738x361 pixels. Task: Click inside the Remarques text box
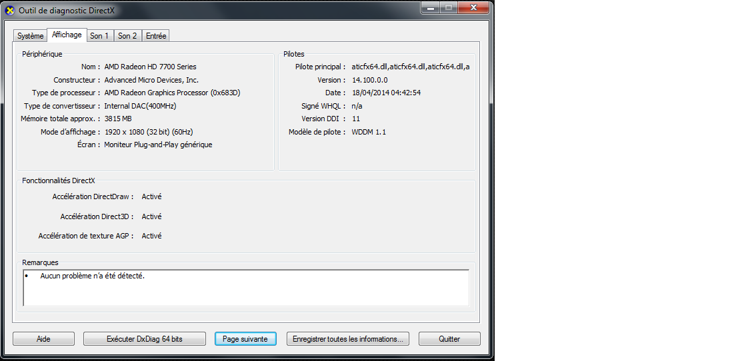pos(246,288)
